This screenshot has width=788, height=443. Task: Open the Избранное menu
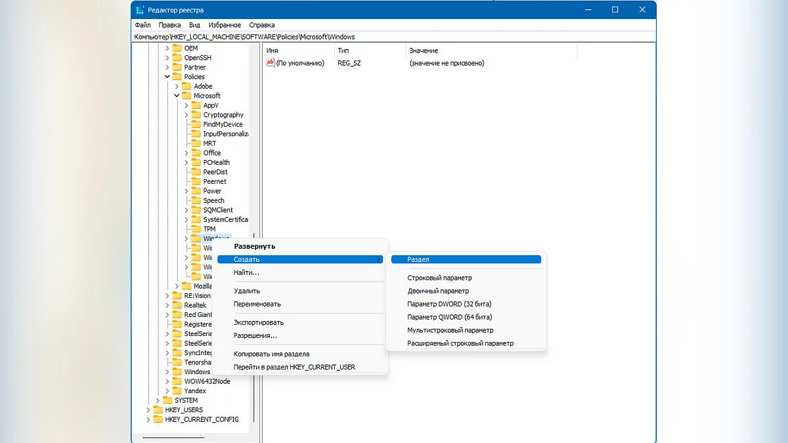click(x=225, y=25)
